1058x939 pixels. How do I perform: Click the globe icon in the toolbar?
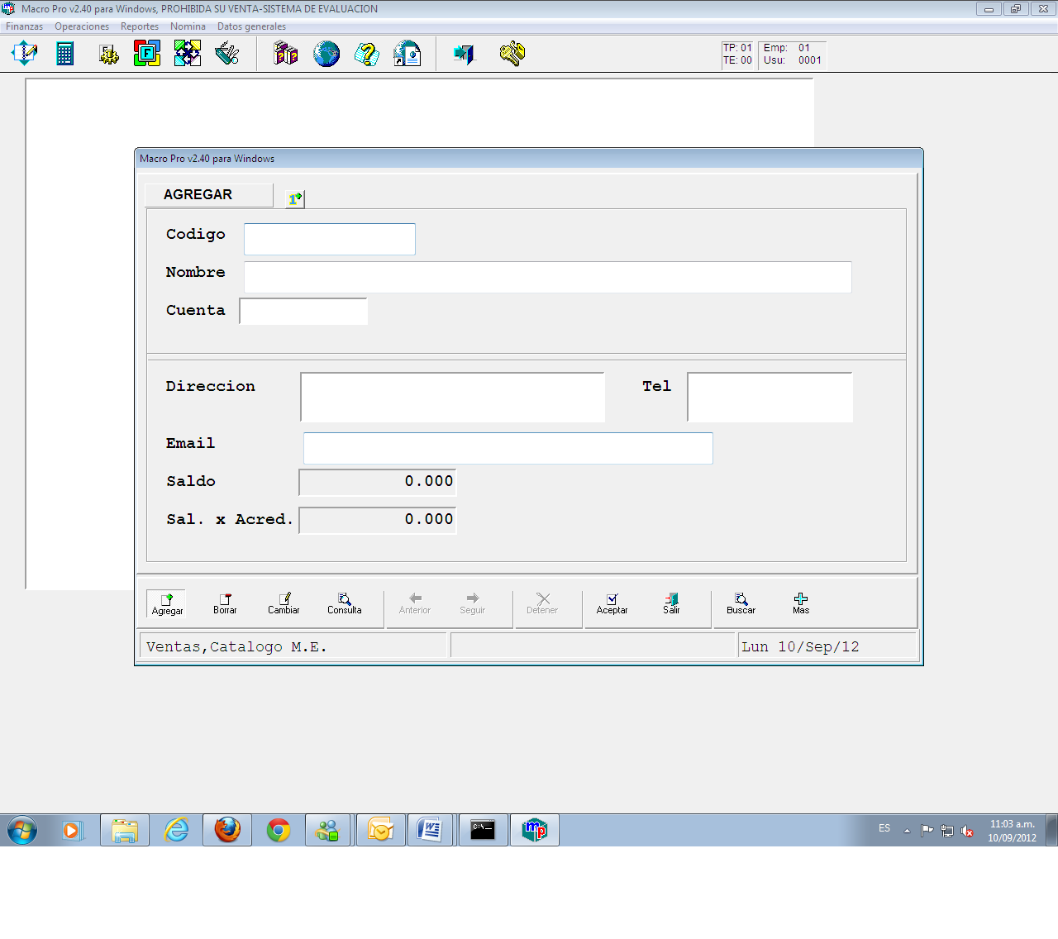pos(326,54)
